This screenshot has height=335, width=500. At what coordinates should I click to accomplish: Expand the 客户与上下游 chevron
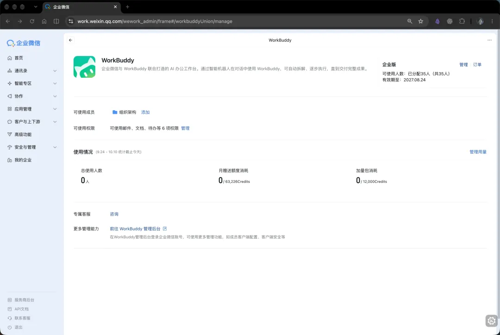tap(55, 122)
